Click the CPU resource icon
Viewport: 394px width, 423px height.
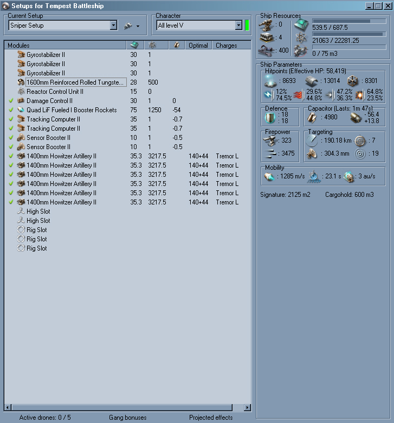301,25
